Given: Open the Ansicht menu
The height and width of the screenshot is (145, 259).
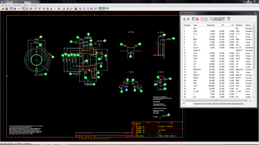Looking at the screenshot, I should (x=34, y=5).
